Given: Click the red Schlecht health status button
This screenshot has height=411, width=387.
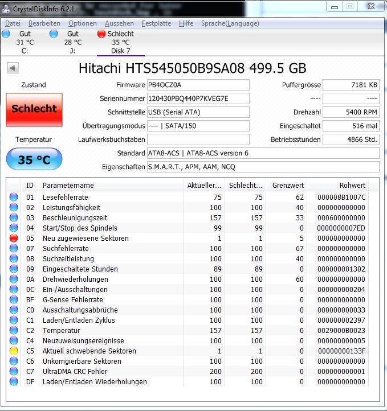Looking at the screenshot, I should pos(34,109).
